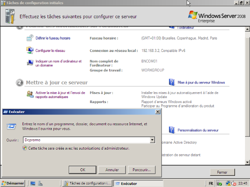Open Définir le fuseau horaire link
The height and width of the screenshot is (187, 250).
tap(53, 38)
